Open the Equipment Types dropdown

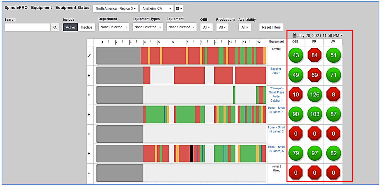click(147, 27)
